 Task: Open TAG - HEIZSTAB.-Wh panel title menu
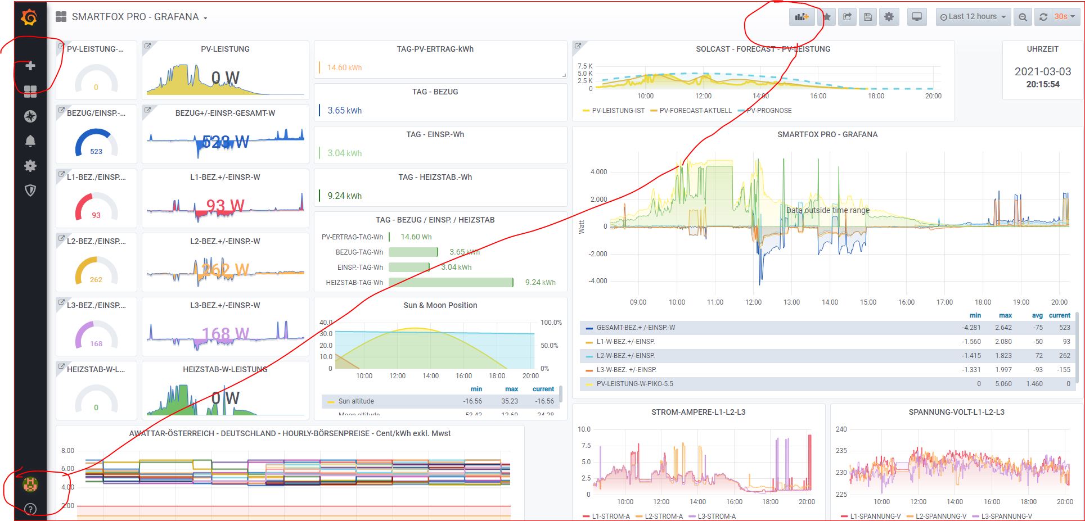[x=435, y=177]
